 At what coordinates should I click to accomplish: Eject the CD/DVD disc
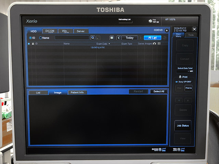coord(167,30)
